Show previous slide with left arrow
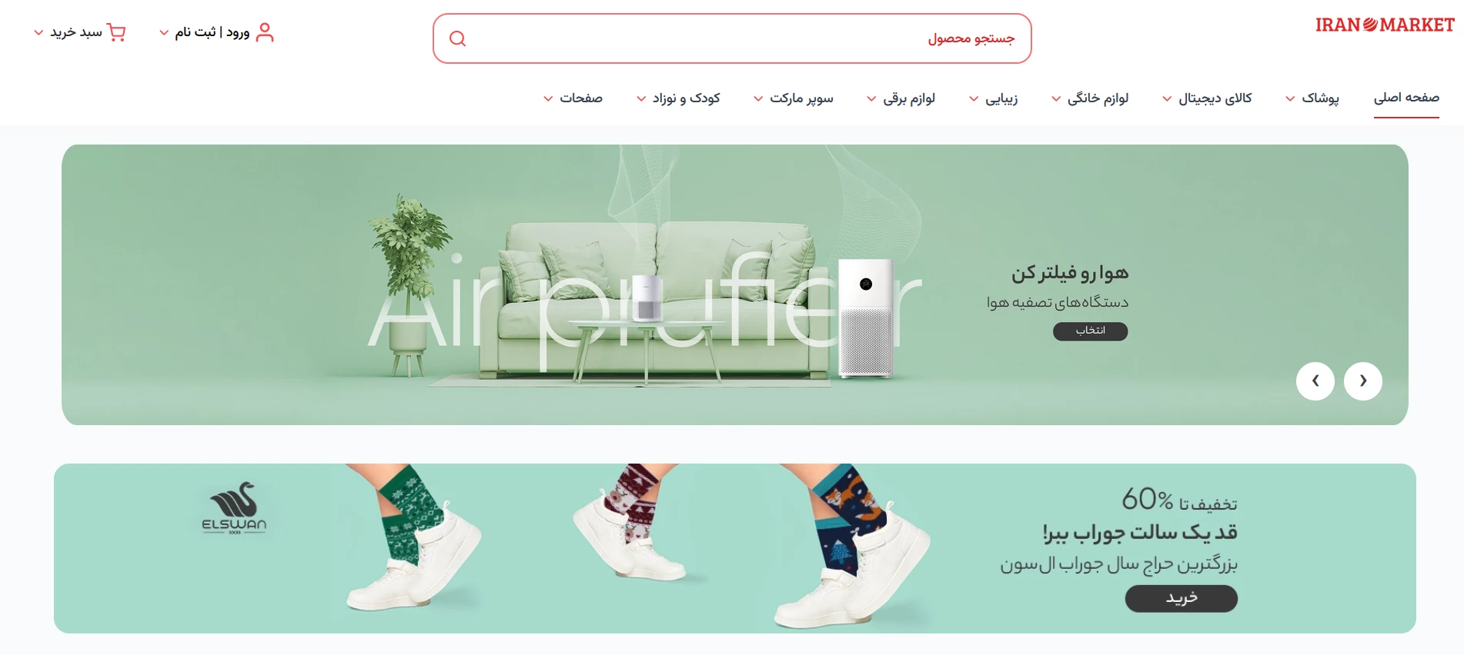1464x655 pixels. click(1315, 381)
